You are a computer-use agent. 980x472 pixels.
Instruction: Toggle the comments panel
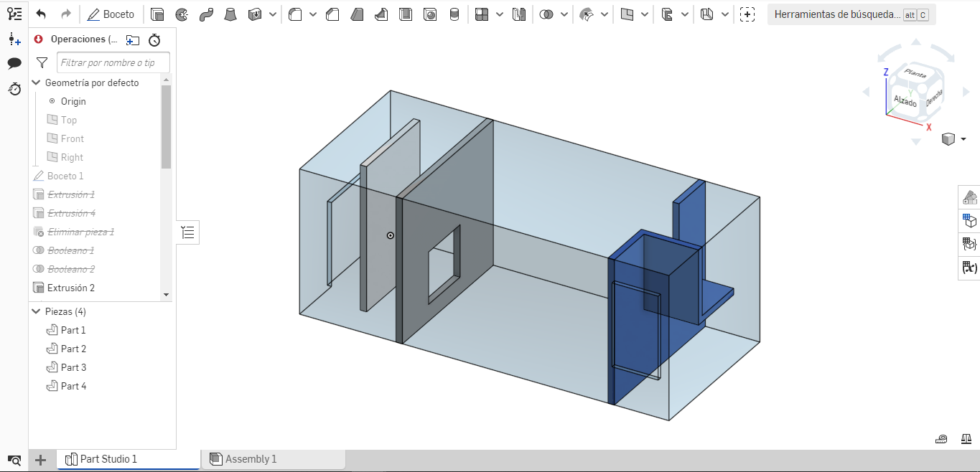coord(14,63)
